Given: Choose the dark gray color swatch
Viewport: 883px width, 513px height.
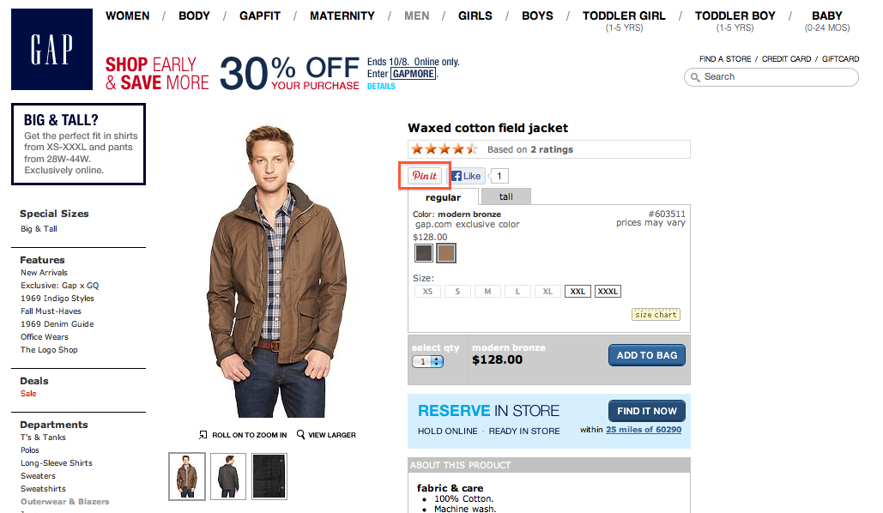Looking at the screenshot, I should coord(424,253).
